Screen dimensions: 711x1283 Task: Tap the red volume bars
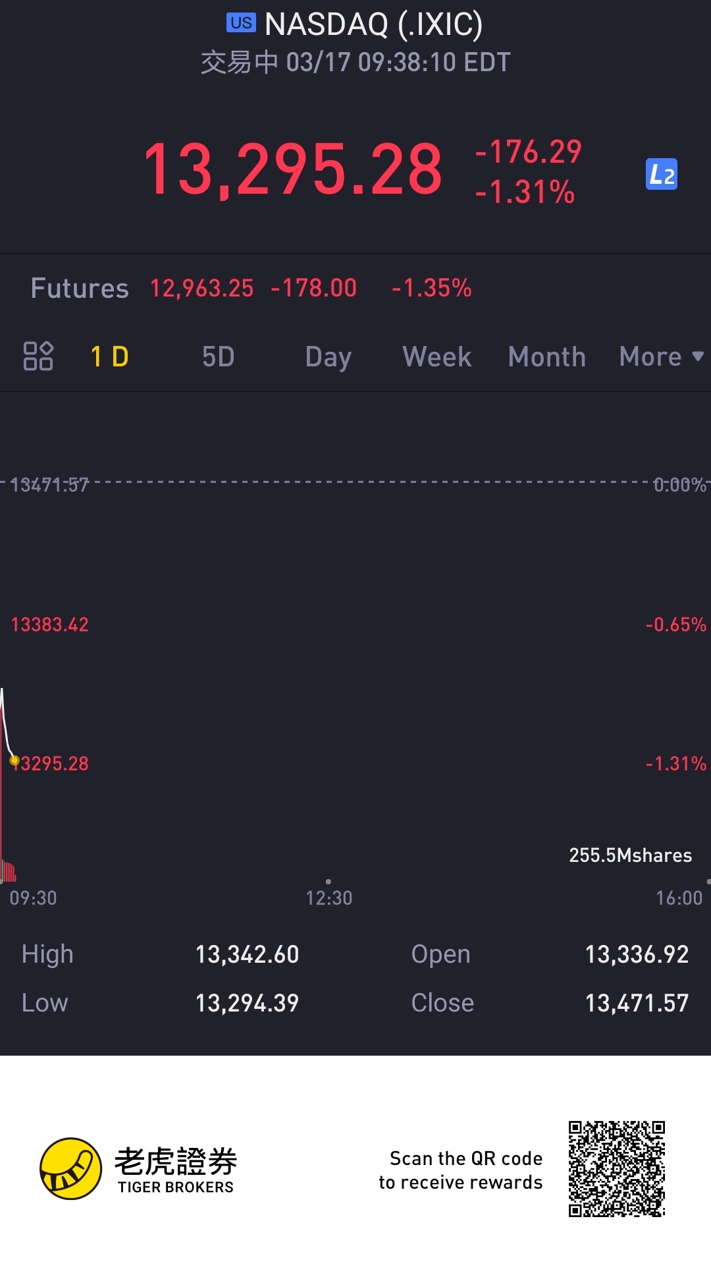pyautogui.click(x=9, y=871)
